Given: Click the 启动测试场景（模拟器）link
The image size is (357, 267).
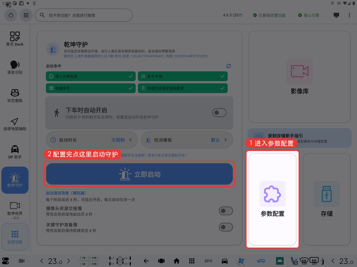Looking at the screenshot, I should point(66,193).
